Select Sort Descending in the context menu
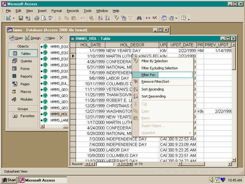This screenshot has height=184, width=245. 154,96
